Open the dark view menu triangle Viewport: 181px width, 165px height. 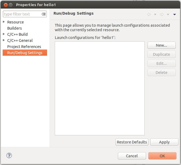pos(174,14)
